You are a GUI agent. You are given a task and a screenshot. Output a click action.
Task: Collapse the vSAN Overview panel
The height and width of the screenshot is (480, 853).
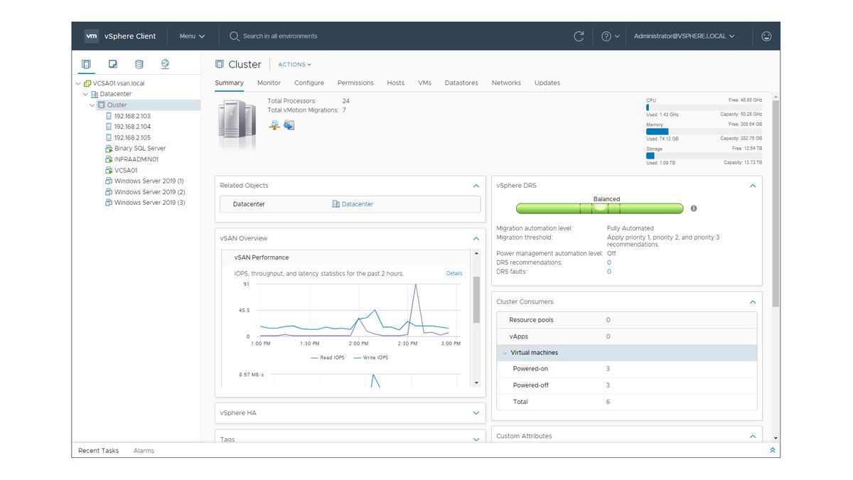point(476,238)
